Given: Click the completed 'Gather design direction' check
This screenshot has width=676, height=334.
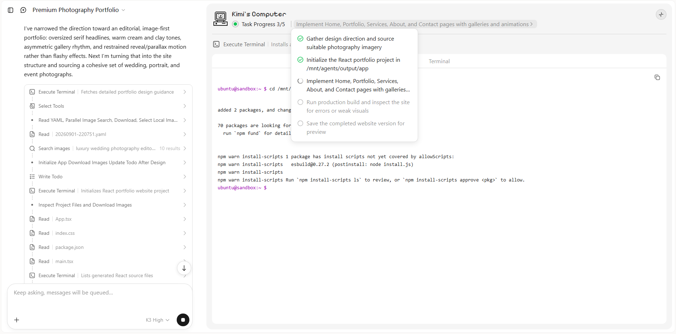Looking at the screenshot, I should [x=300, y=38].
